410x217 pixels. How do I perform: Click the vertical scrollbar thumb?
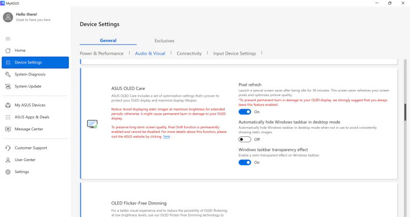405,112
